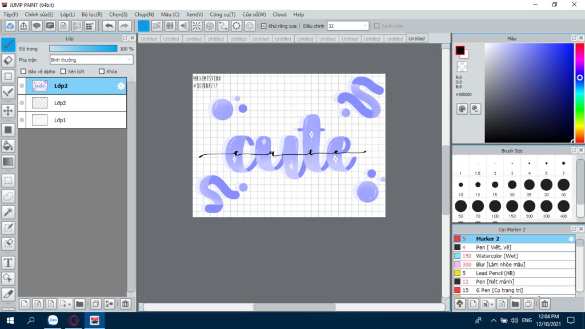
Task: Open the Công cụ(T) menu
Action: [x=222, y=14]
